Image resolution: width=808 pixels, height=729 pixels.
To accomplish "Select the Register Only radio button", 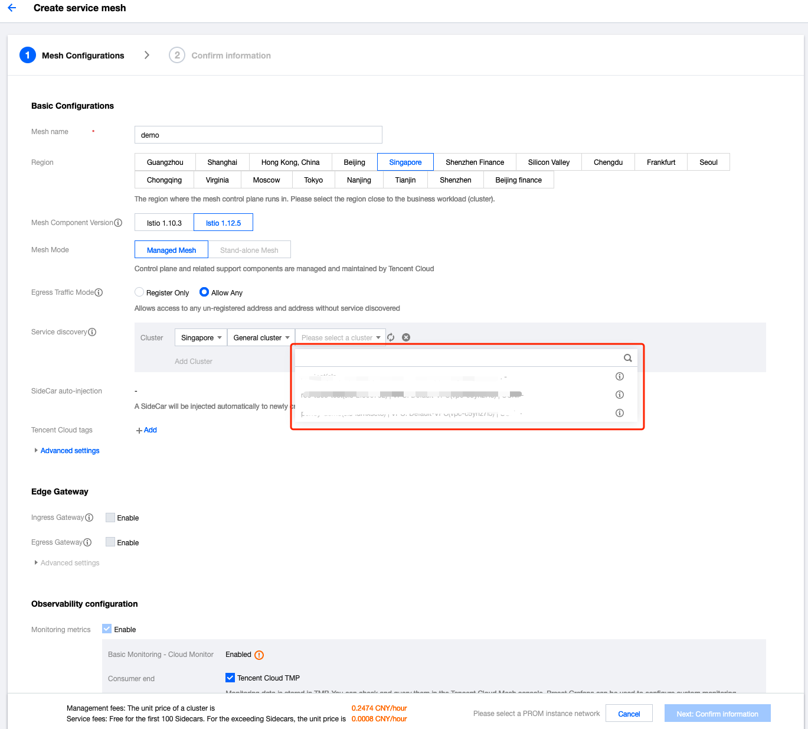I will pyautogui.click(x=139, y=292).
